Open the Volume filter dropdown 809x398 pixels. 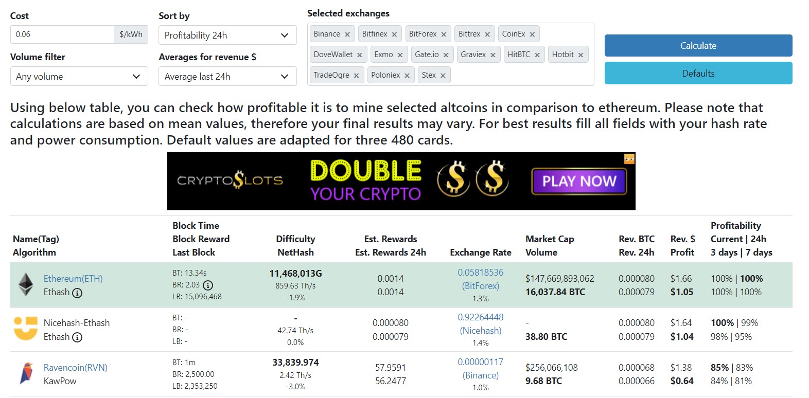pos(79,76)
